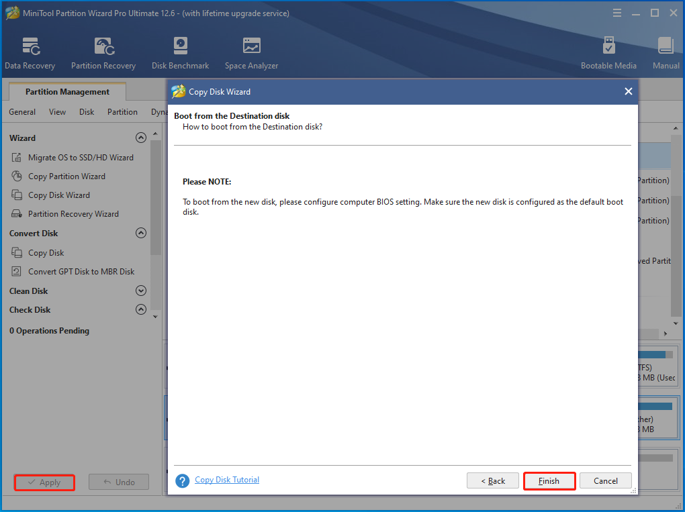Viewport: 685px width, 512px height.
Task: Select Partition Recovery Wizard entry
Action: pyautogui.click(x=73, y=214)
